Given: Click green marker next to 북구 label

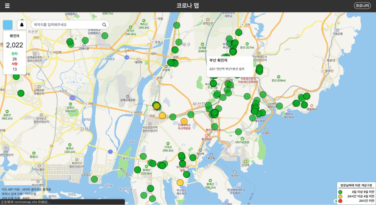Looking at the screenshot, I should [179, 42].
